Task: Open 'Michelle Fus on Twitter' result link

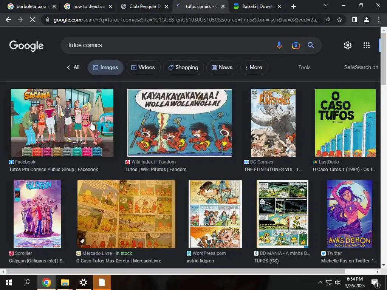Action: click(x=349, y=261)
